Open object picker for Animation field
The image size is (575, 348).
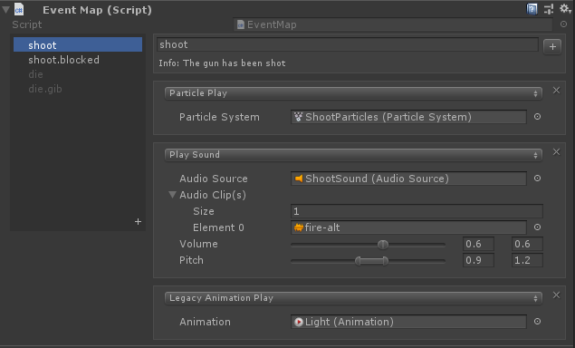pos(537,322)
